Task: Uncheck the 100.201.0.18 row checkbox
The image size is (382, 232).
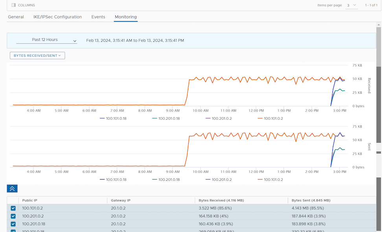Action: [x=13, y=224]
